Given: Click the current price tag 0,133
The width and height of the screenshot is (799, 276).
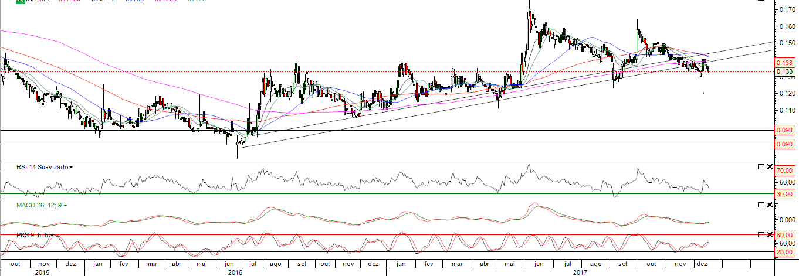Looking at the screenshot, I should click(785, 71).
